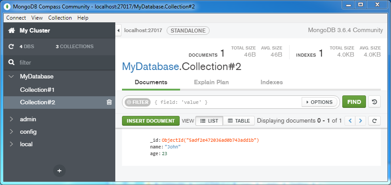Viewport: 391px width, 185px height.
Task: Click the ObjectId value of the document
Action: [210, 140]
